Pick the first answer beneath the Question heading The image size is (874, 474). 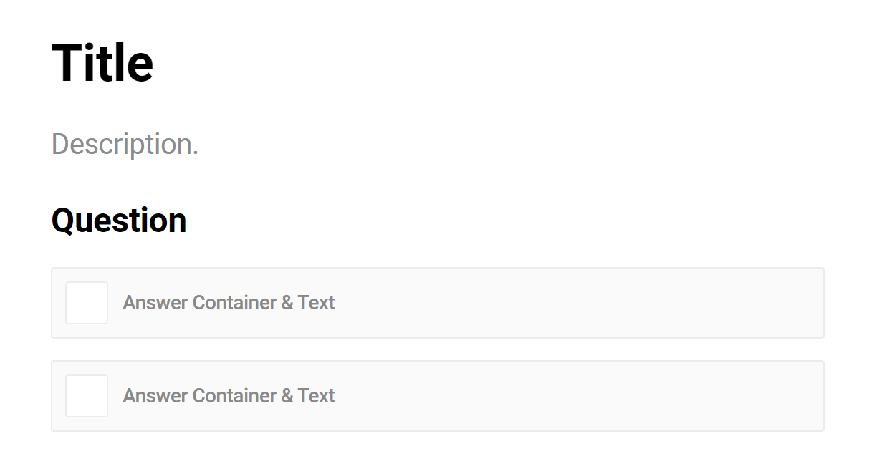(437, 303)
